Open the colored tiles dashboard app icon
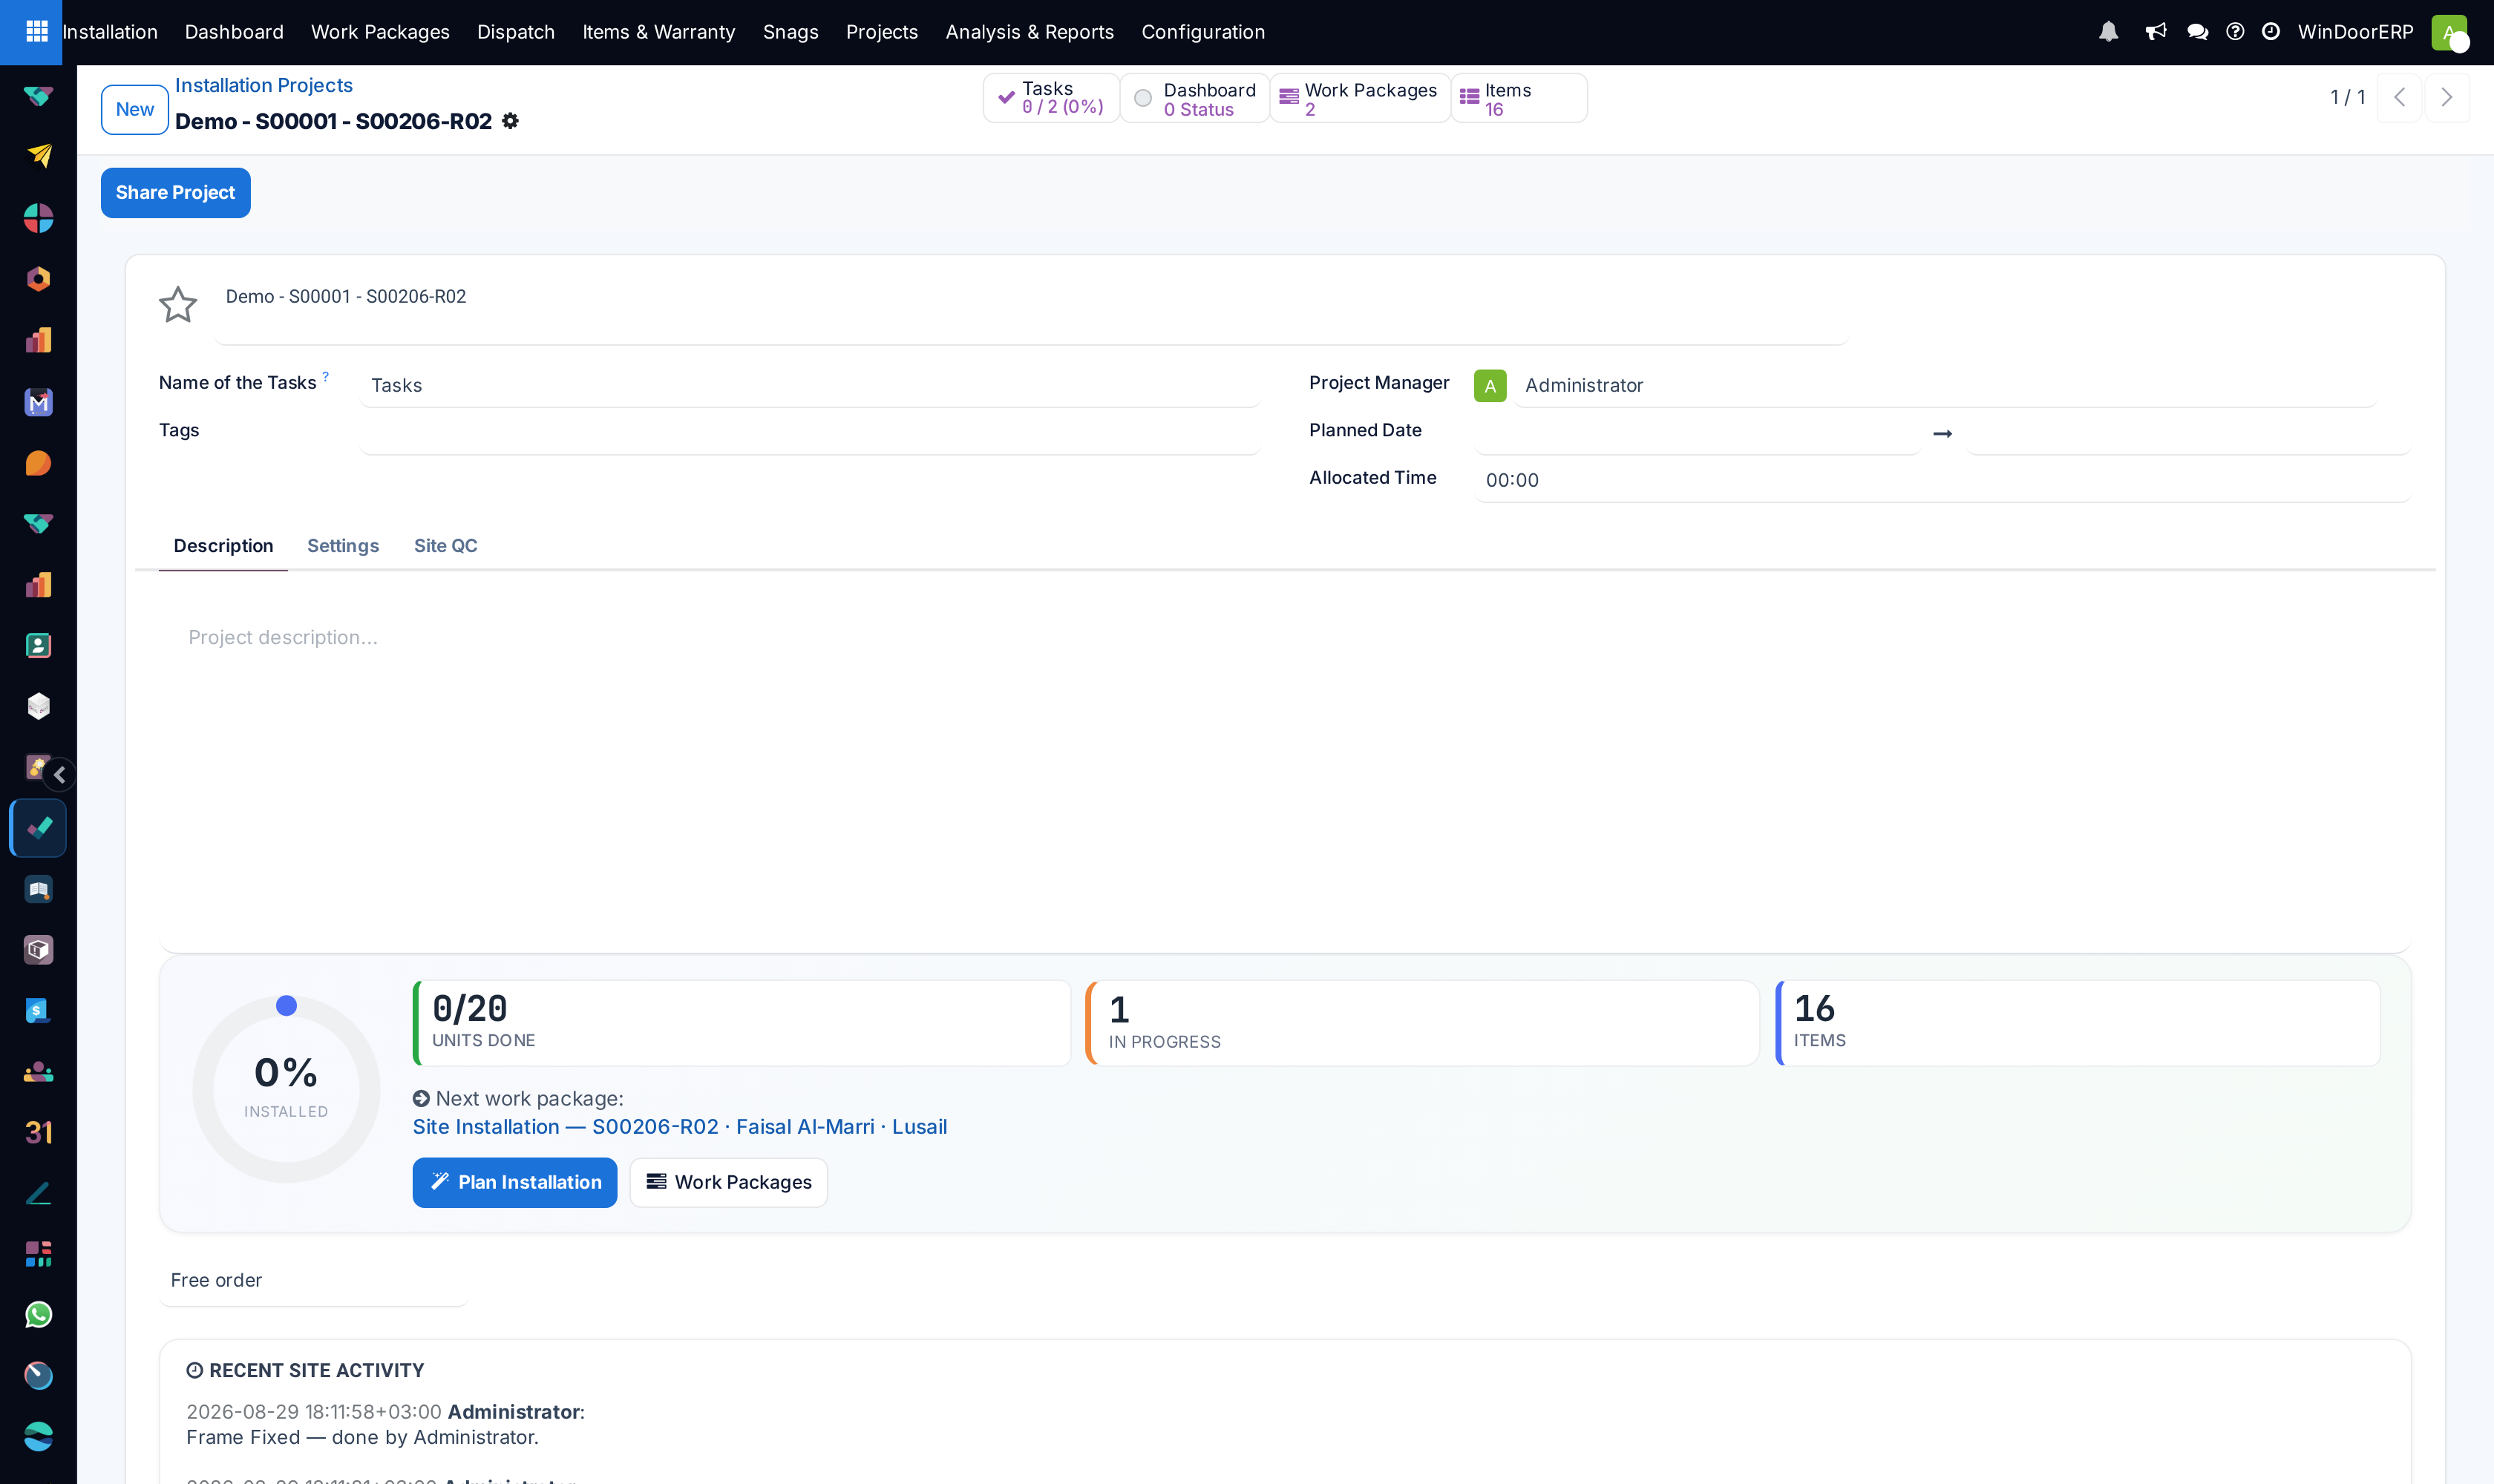Viewport: 2494px width, 1484px height. (39, 1253)
